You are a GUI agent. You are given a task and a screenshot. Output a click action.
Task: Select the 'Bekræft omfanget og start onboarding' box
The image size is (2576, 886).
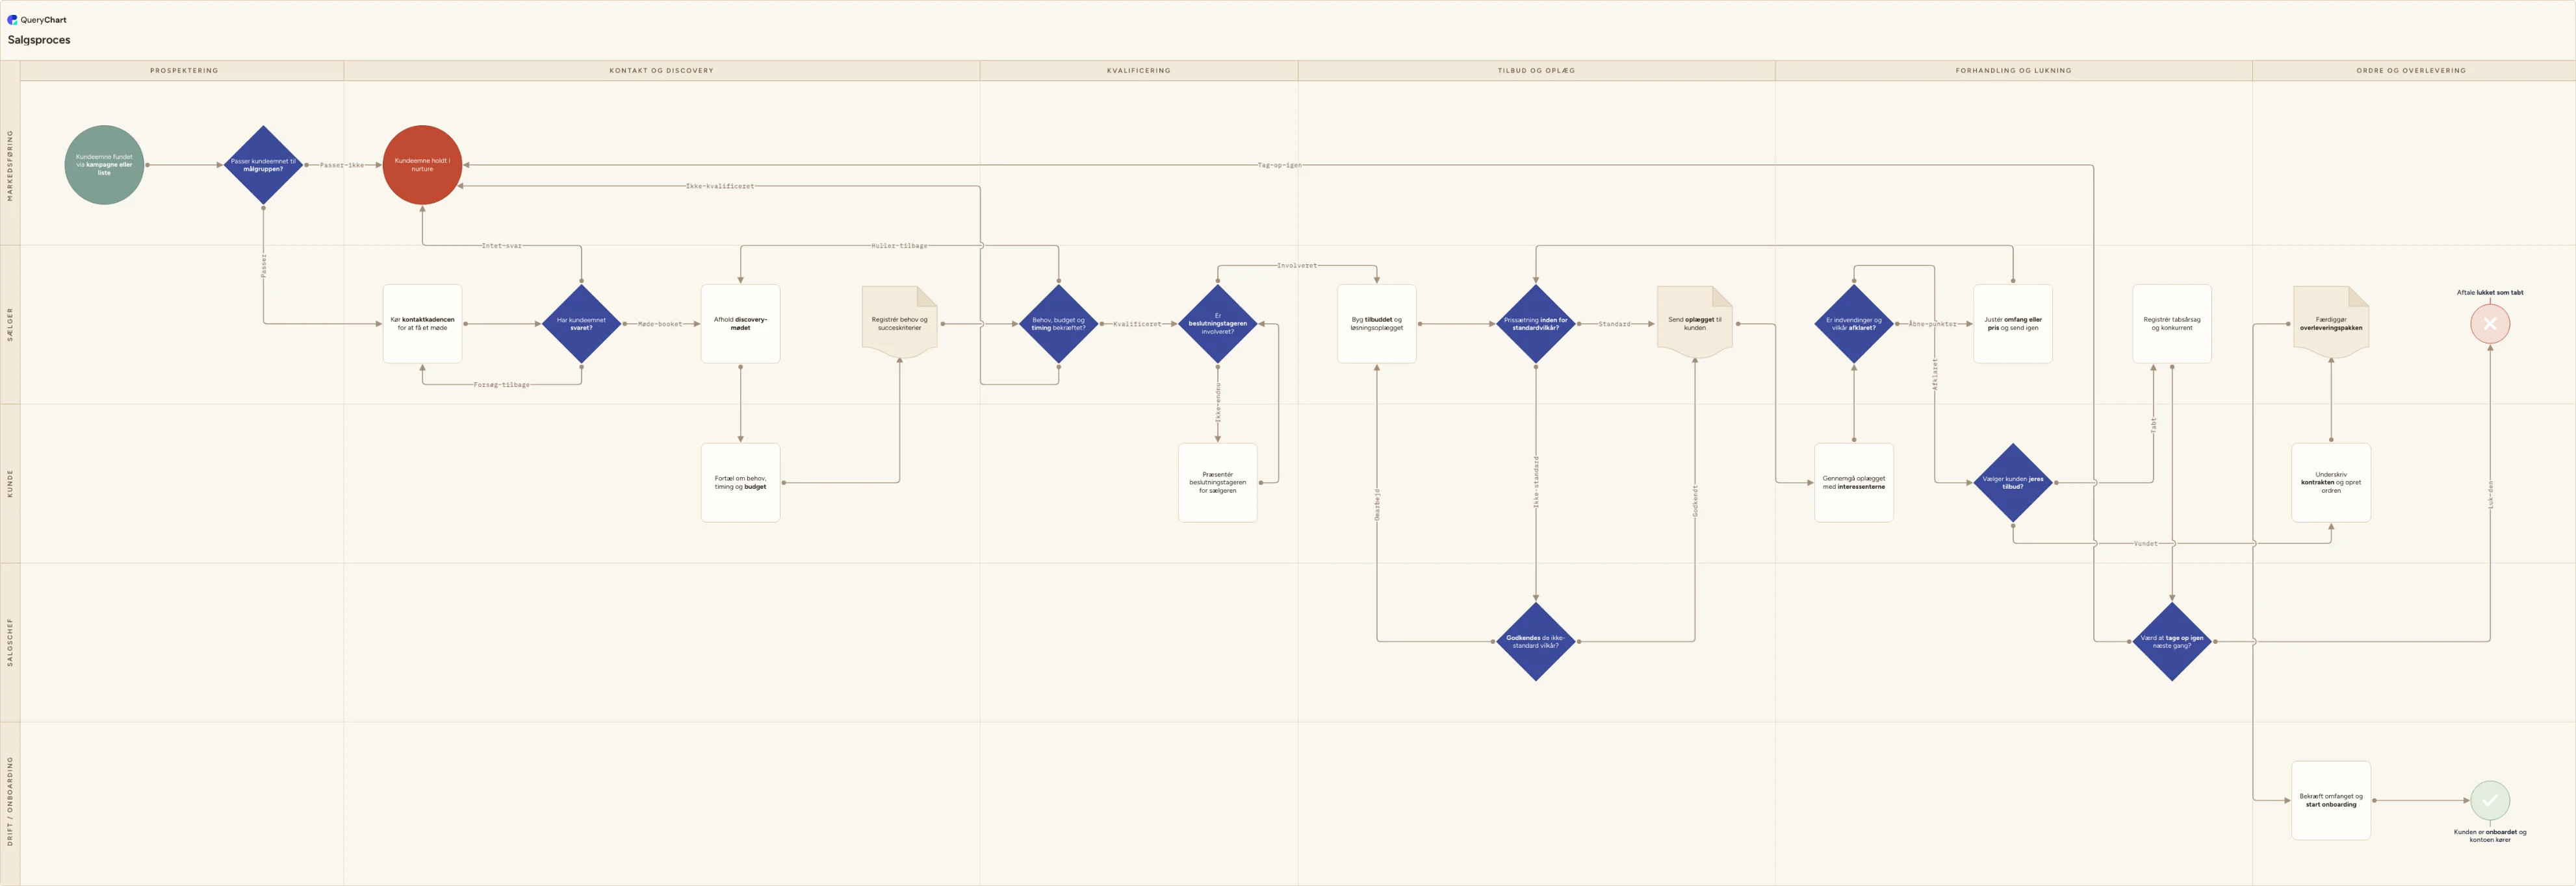2330,800
